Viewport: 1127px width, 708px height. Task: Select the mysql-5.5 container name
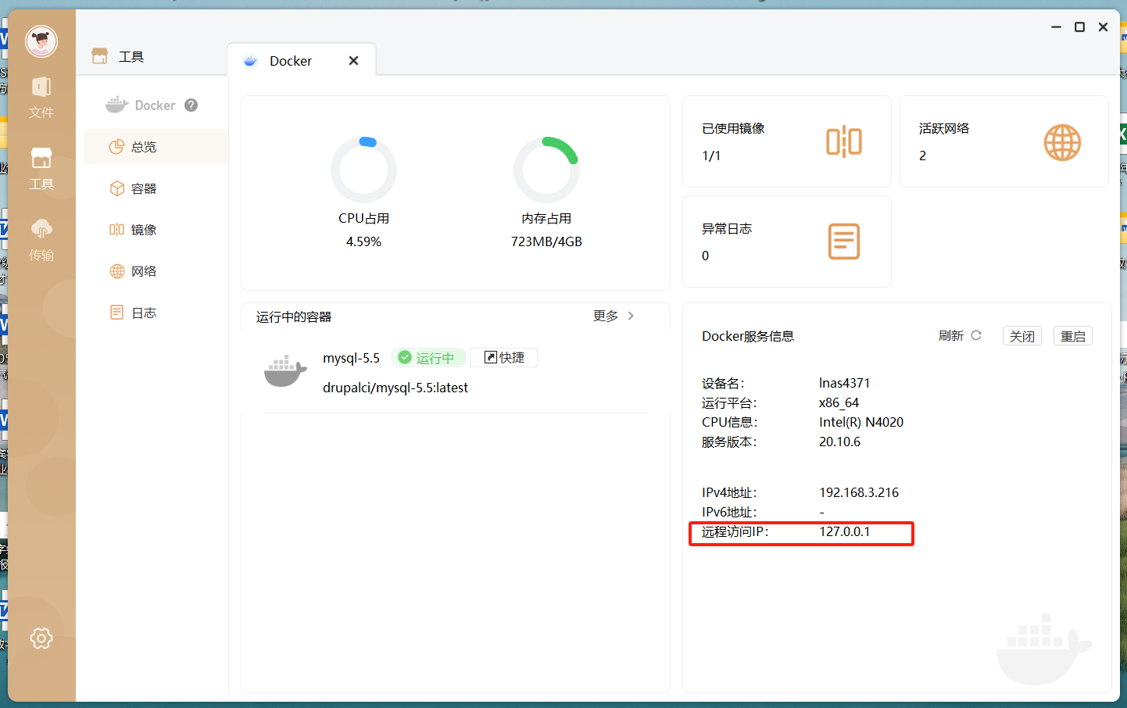point(351,358)
